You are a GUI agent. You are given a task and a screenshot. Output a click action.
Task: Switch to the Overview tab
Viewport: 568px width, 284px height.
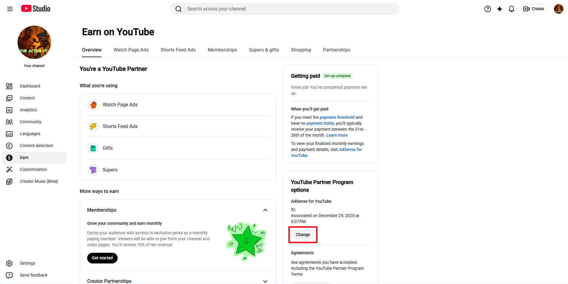coord(92,50)
